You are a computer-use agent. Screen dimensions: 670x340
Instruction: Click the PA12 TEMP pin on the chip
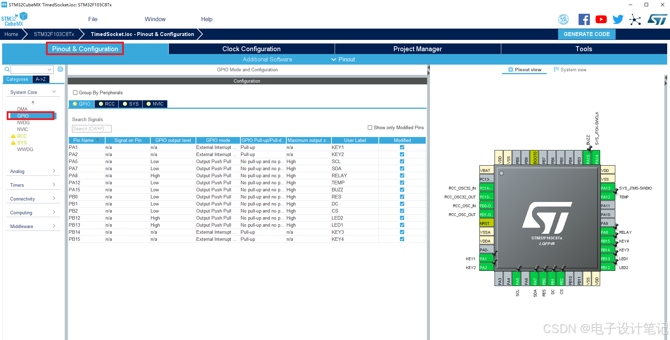(608, 197)
